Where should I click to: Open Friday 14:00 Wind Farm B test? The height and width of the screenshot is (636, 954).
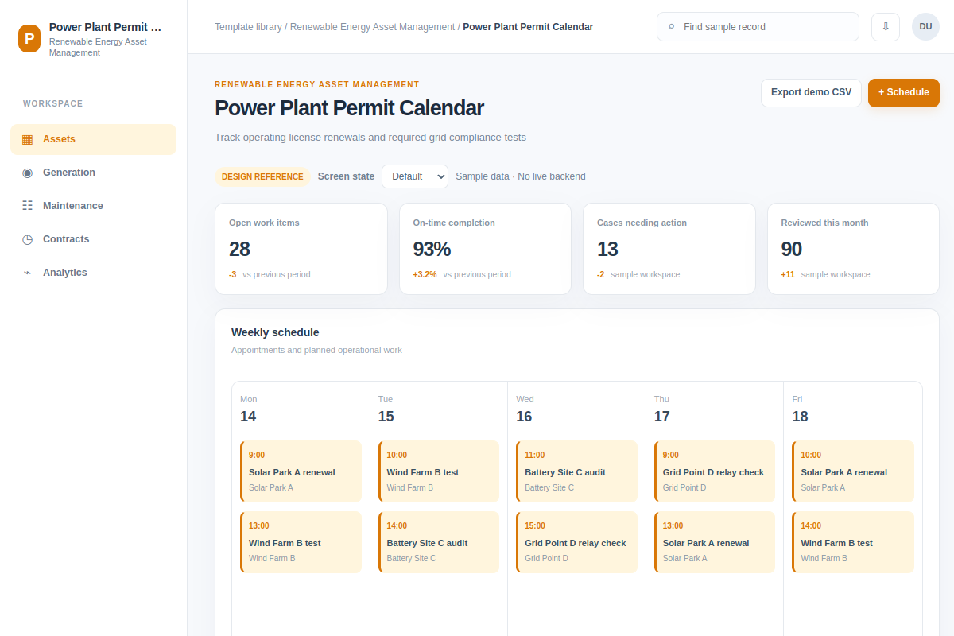point(853,542)
